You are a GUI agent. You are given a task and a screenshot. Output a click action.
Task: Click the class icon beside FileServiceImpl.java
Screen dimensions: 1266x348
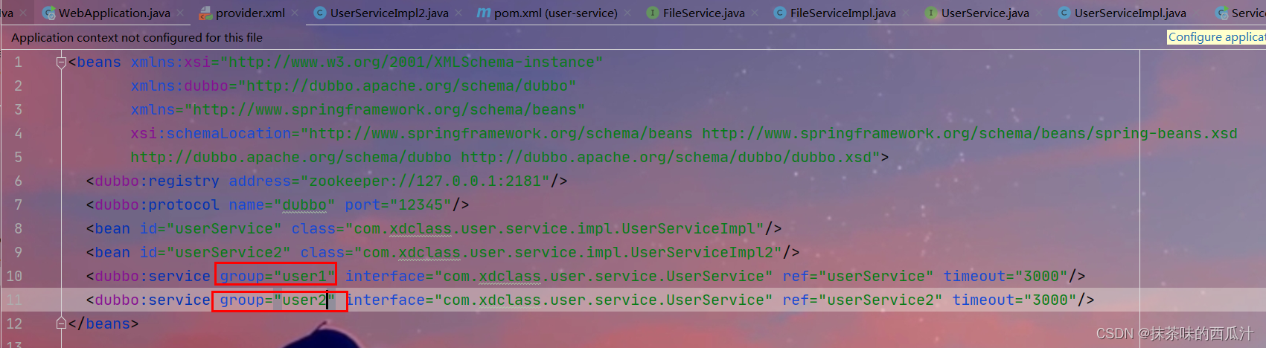pos(780,13)
